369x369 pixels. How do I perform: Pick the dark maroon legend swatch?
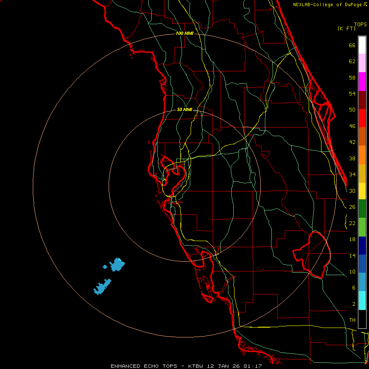[x=362, y=100]
